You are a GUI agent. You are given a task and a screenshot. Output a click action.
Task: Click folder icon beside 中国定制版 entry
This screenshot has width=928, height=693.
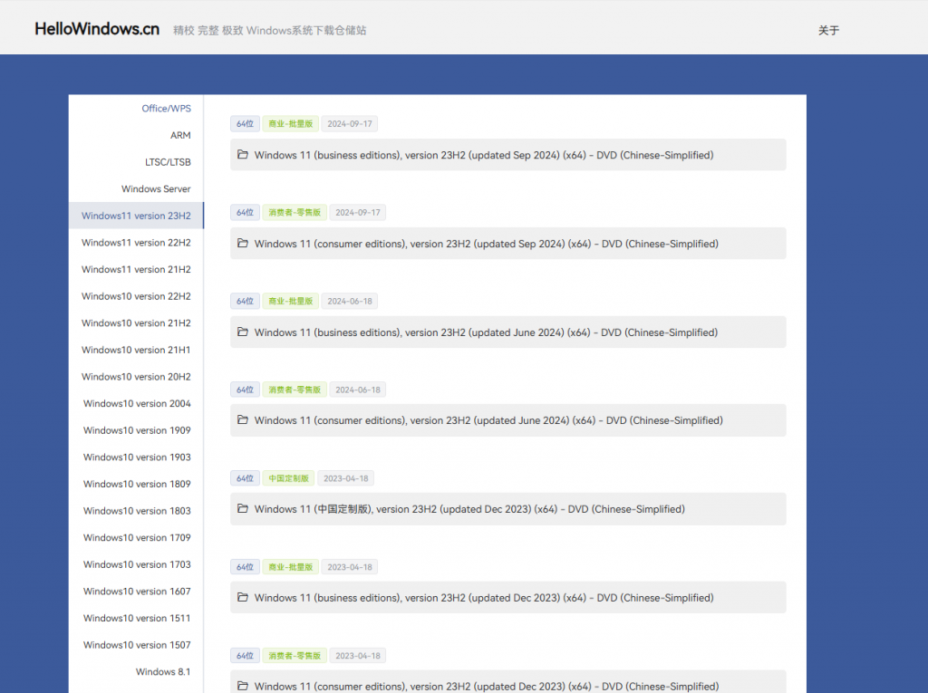tap(242, 509)
